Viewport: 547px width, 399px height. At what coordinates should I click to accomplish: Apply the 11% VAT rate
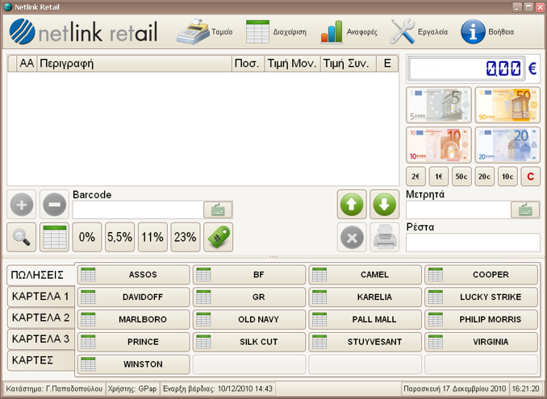152,237
